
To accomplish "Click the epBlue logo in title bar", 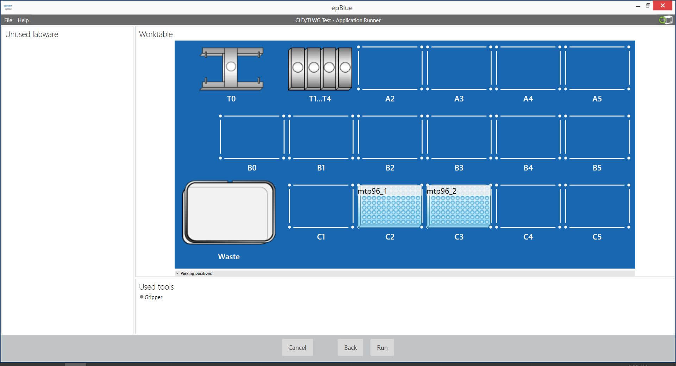I will tap(8, 7).
